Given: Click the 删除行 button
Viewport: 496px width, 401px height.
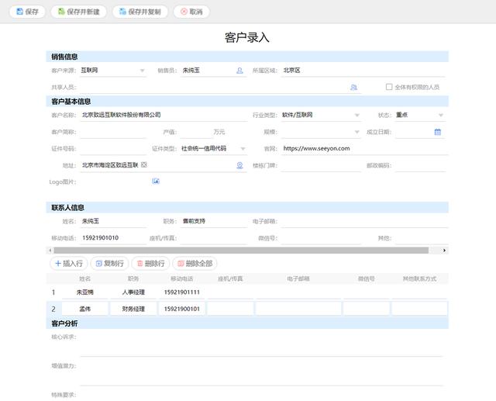Looking at the screenshot, I should tap(150, 263).
